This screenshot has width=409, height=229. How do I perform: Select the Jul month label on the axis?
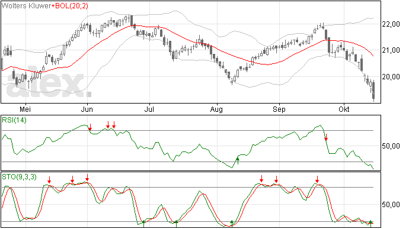(149, 109)
